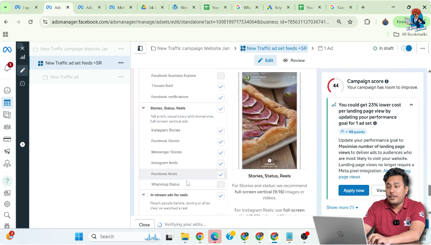Uncheck the Messenger Stories placement
This screenshot has height=245, width=431.
pyautogui.click(x=221, y=153)
